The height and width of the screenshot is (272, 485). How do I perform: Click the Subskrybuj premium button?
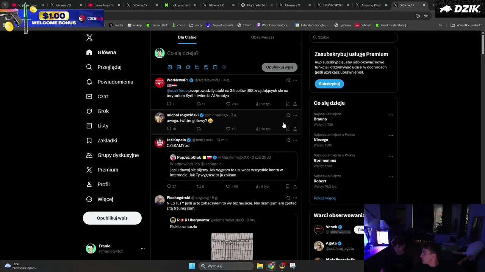(x=329, y=83)
